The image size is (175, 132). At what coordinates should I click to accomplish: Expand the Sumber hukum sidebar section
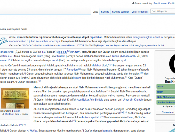coord(166,102)
